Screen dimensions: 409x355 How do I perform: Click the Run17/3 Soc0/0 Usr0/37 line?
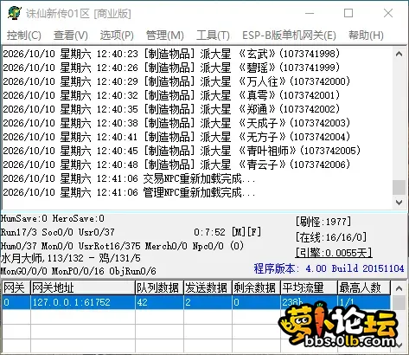58,232
